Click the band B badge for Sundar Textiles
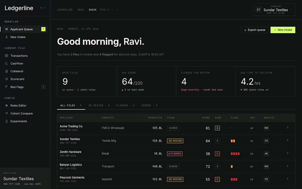302x189 pixels. [x=217, y=141]
